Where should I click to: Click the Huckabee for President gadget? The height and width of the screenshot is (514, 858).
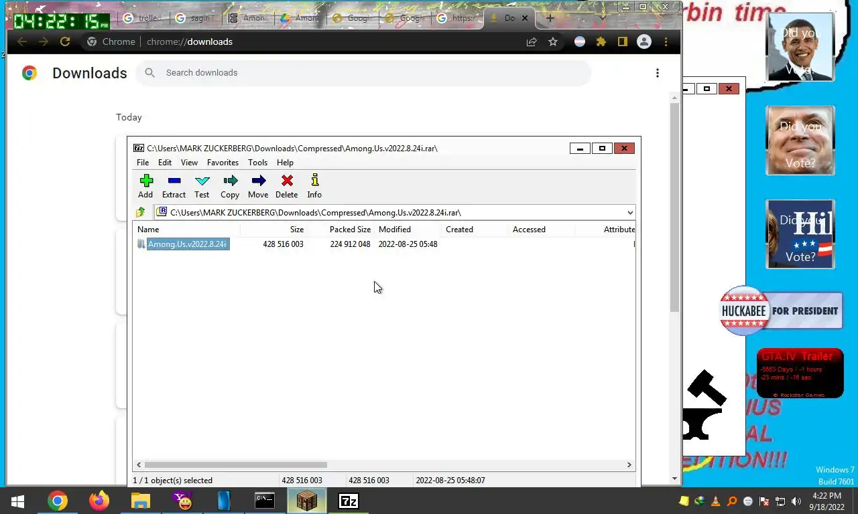(x=781, y=311)
